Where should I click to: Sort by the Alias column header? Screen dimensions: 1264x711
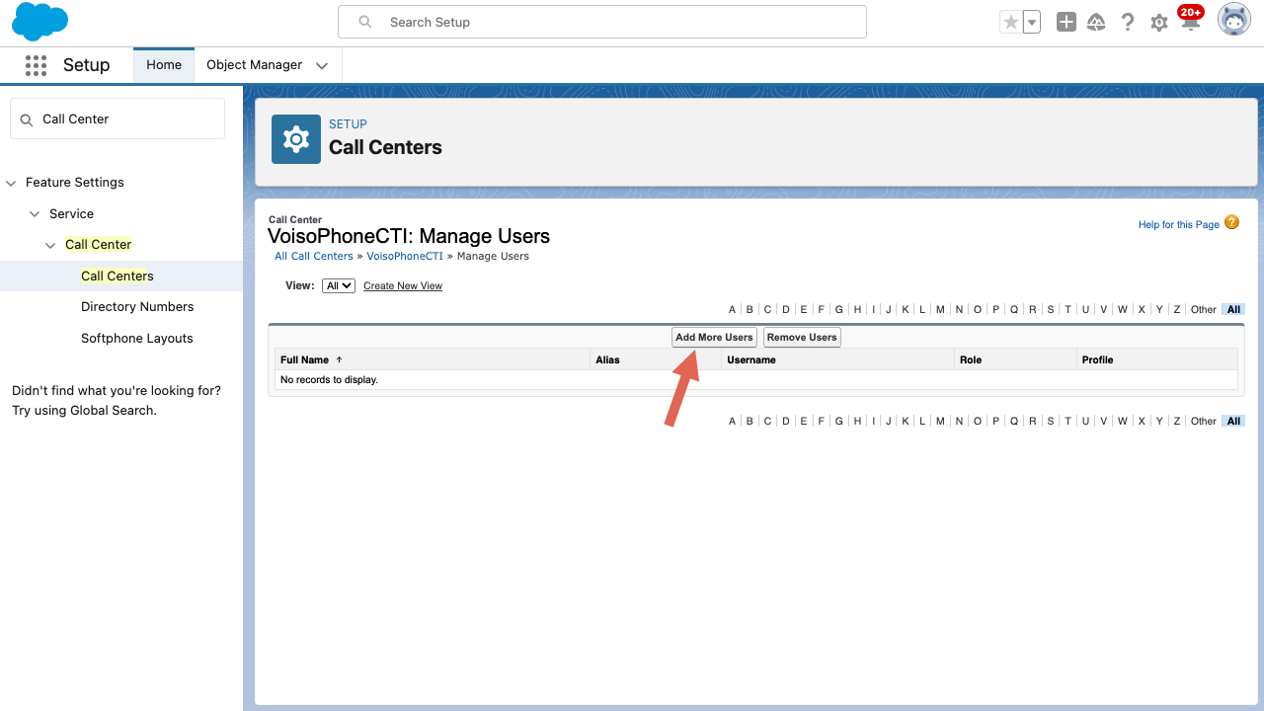[607, 360]
